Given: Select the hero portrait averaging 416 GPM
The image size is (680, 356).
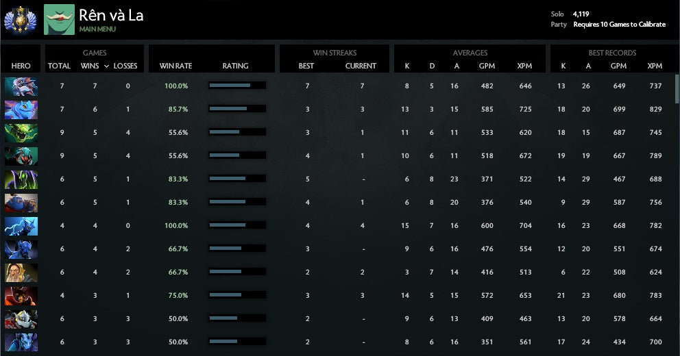Looking at the screenshot, I should (21, 272).
